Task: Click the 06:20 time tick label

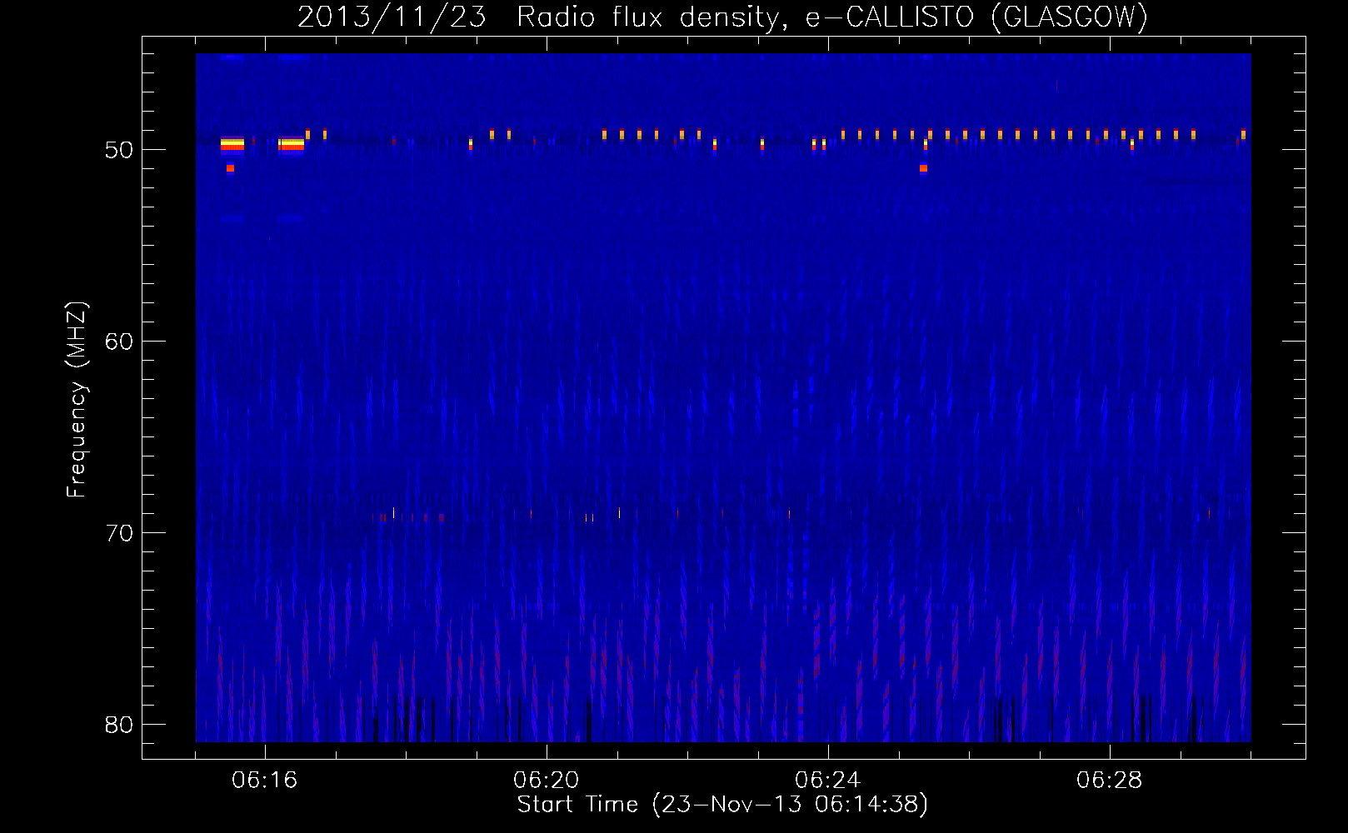Action: point(547,781)
